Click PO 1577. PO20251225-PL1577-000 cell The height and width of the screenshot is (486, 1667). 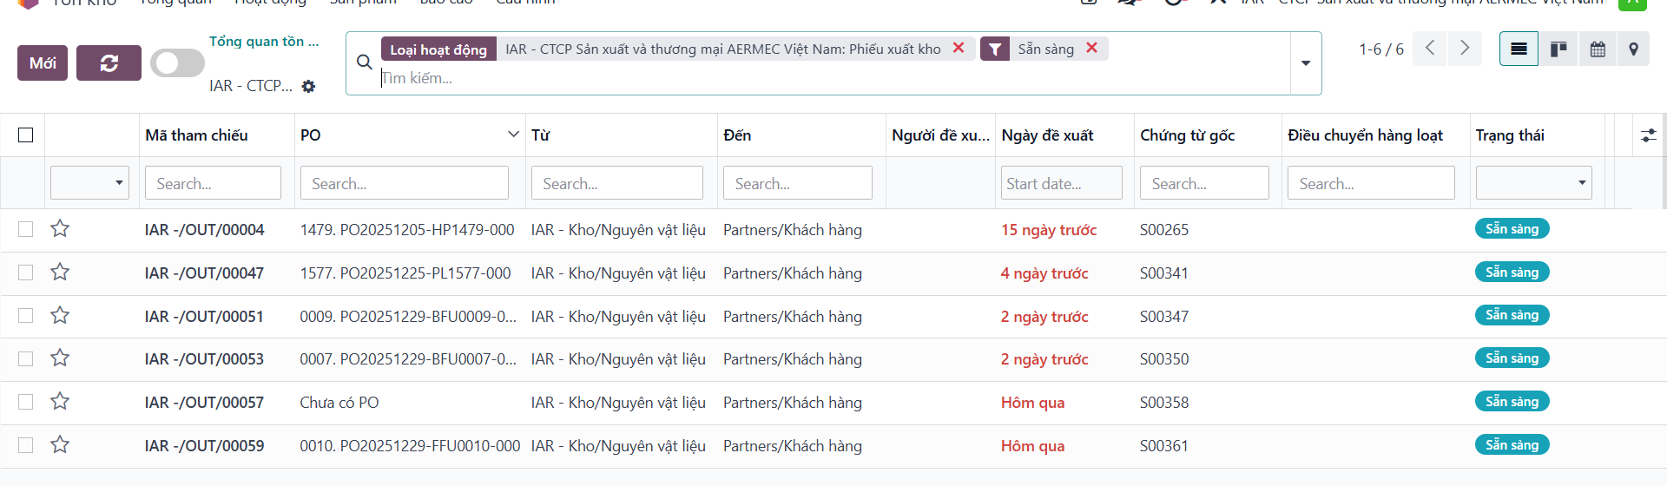405,273
